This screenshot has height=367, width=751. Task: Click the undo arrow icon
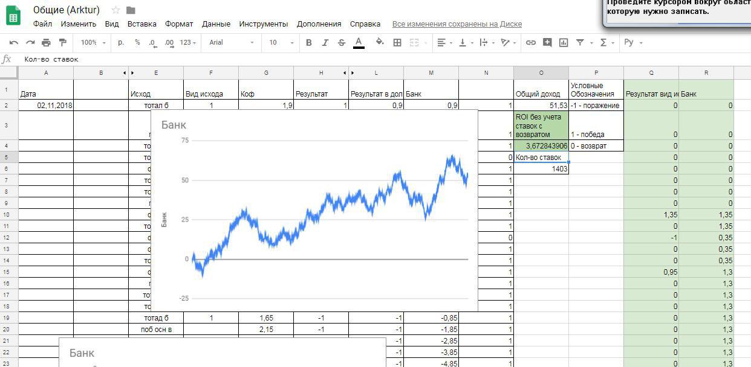[x=13, y=43]
